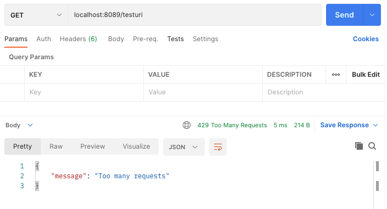The width and height of the screenshot is (387, 209).
Task: Open the response Body section dropdown
Action: tap(19, 125)
